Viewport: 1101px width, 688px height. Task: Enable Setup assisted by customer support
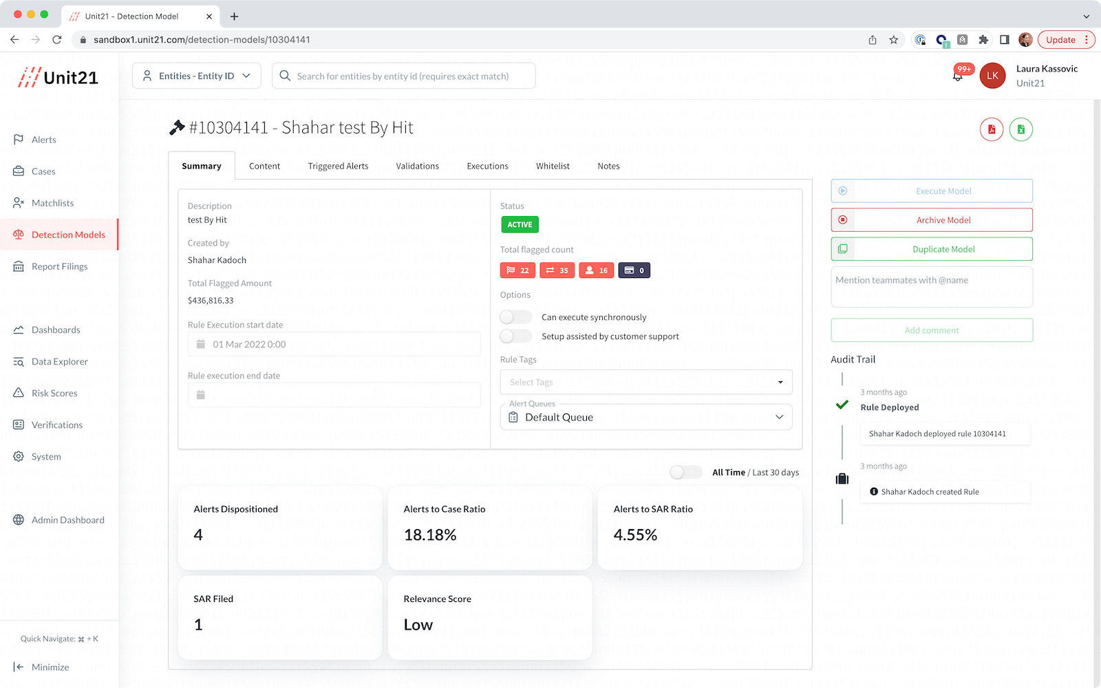516,336
